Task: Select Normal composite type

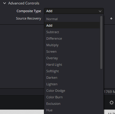Action: 72,19
